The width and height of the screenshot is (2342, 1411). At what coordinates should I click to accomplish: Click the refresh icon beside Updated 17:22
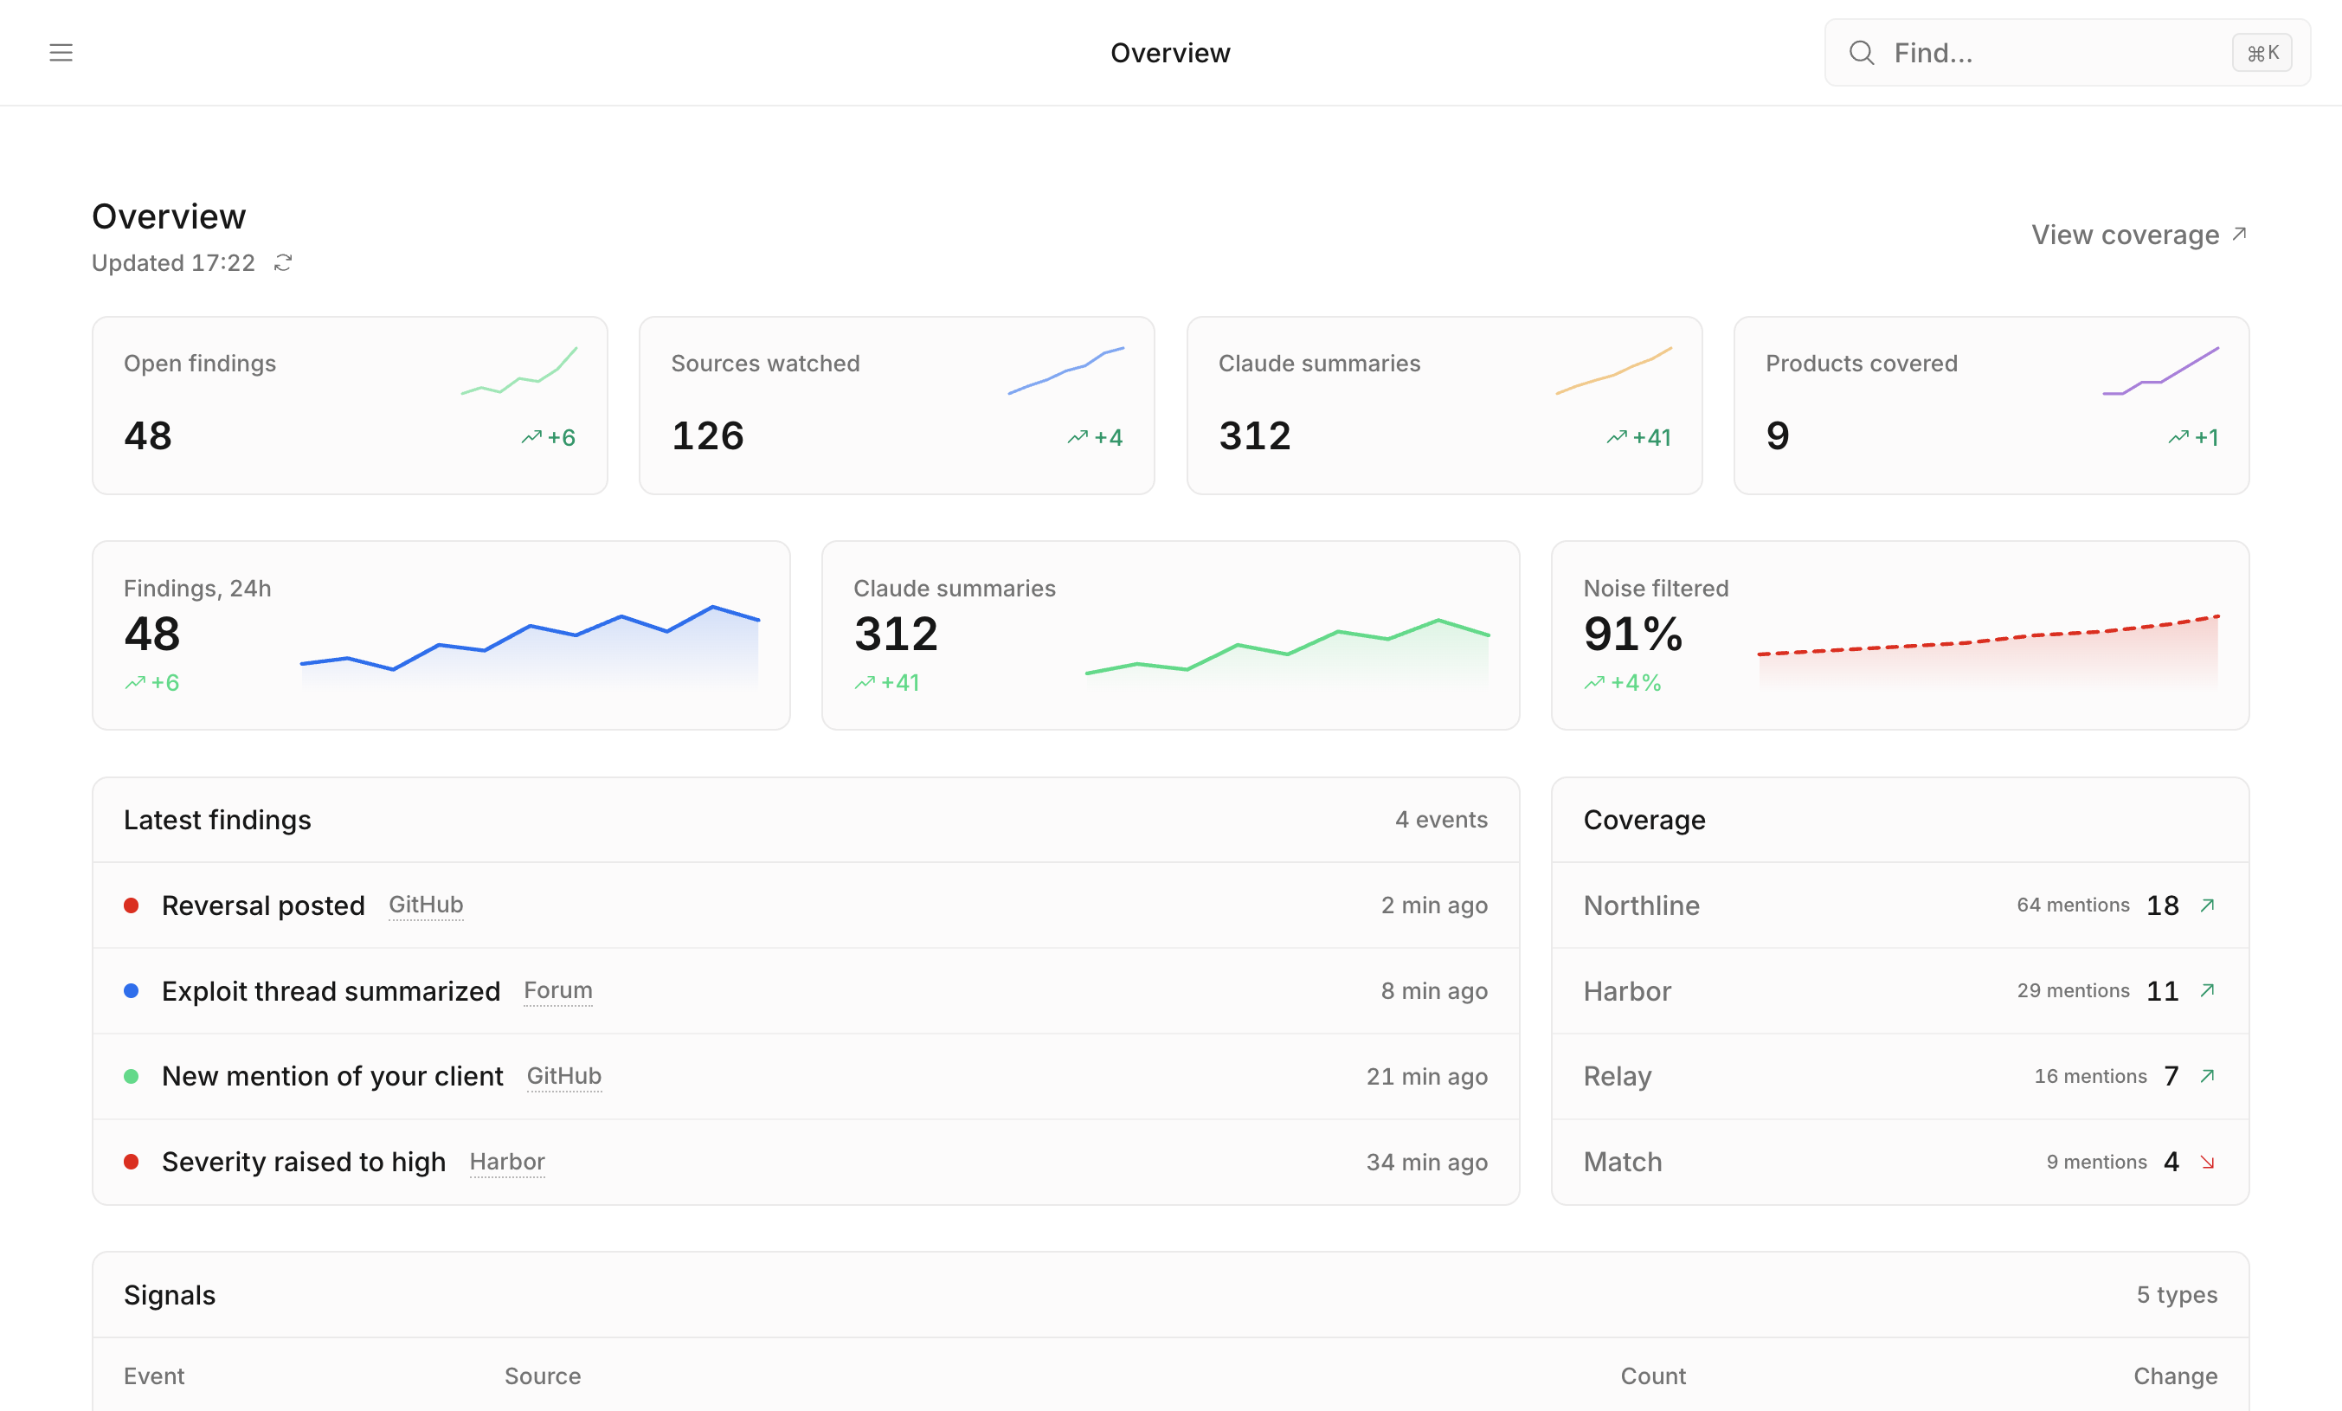pos(282,262)
